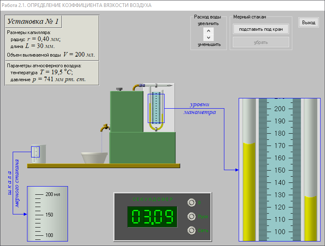Click the U-tube manometer on the apparatus
Screen dimensions: 325x246
pos(156,109)
